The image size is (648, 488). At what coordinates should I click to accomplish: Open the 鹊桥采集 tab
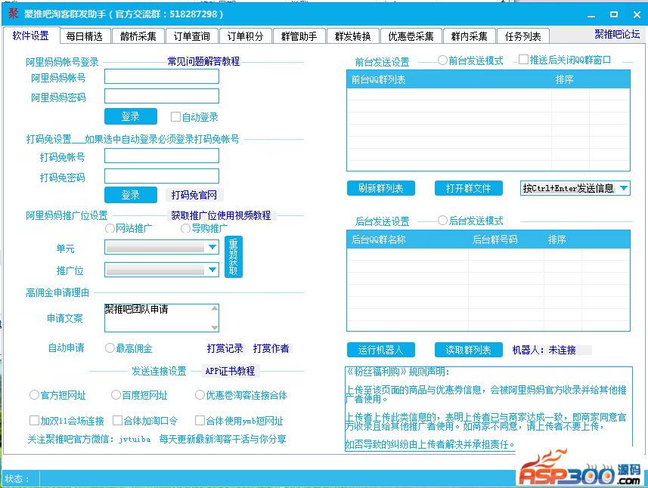(138, 36)
